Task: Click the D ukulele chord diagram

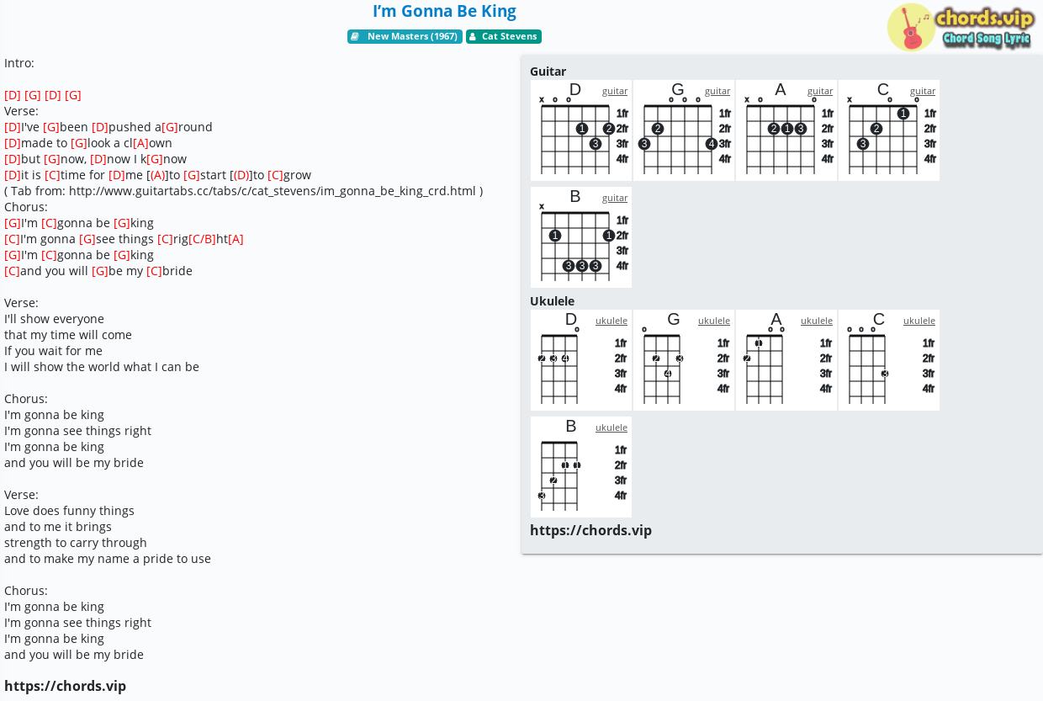Action: coord(581,360)
